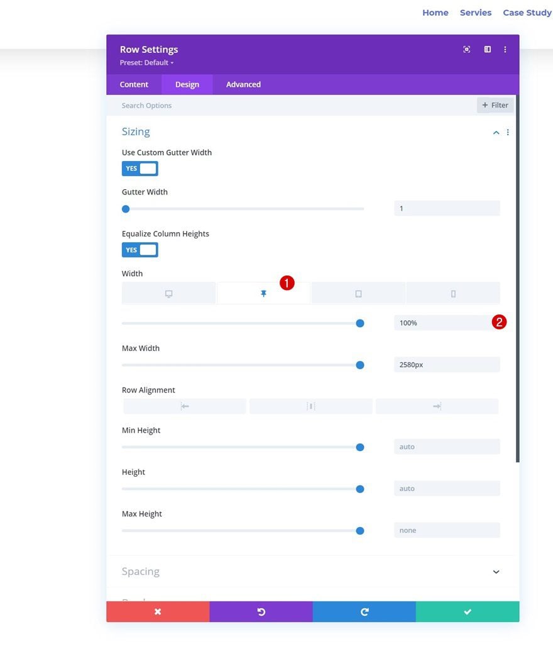Viewport: 553px width, 646px height.
Task: Align row to the center
Action: [x=310, y=406]
